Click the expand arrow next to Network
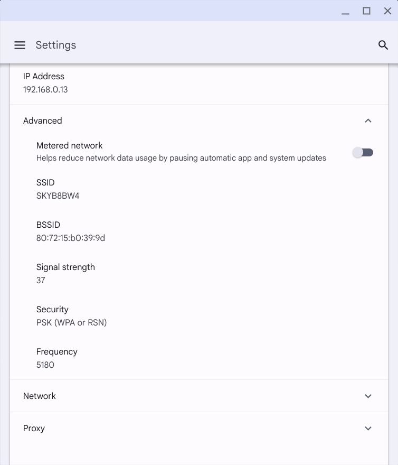Viewport: 398px width, 465px height. click(x=368, y=396)
